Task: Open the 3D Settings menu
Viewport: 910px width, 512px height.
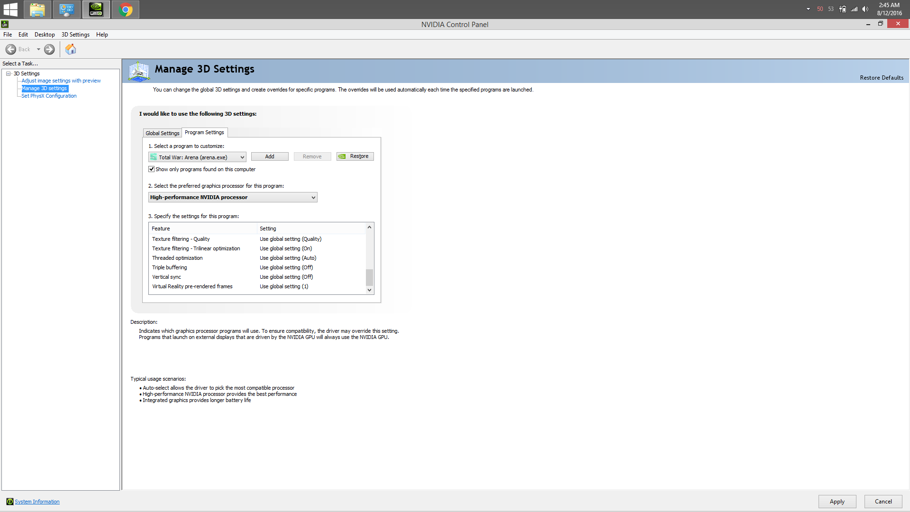Action: [x=75, y=35]
